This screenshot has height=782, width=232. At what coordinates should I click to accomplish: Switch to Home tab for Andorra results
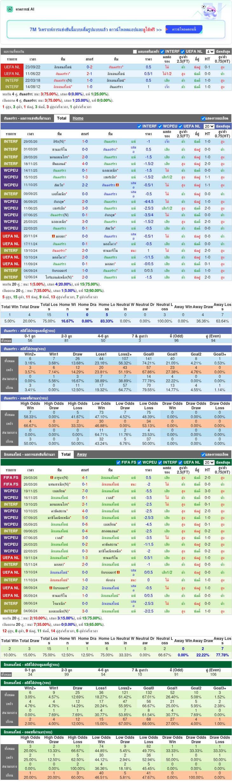(78, 118)
